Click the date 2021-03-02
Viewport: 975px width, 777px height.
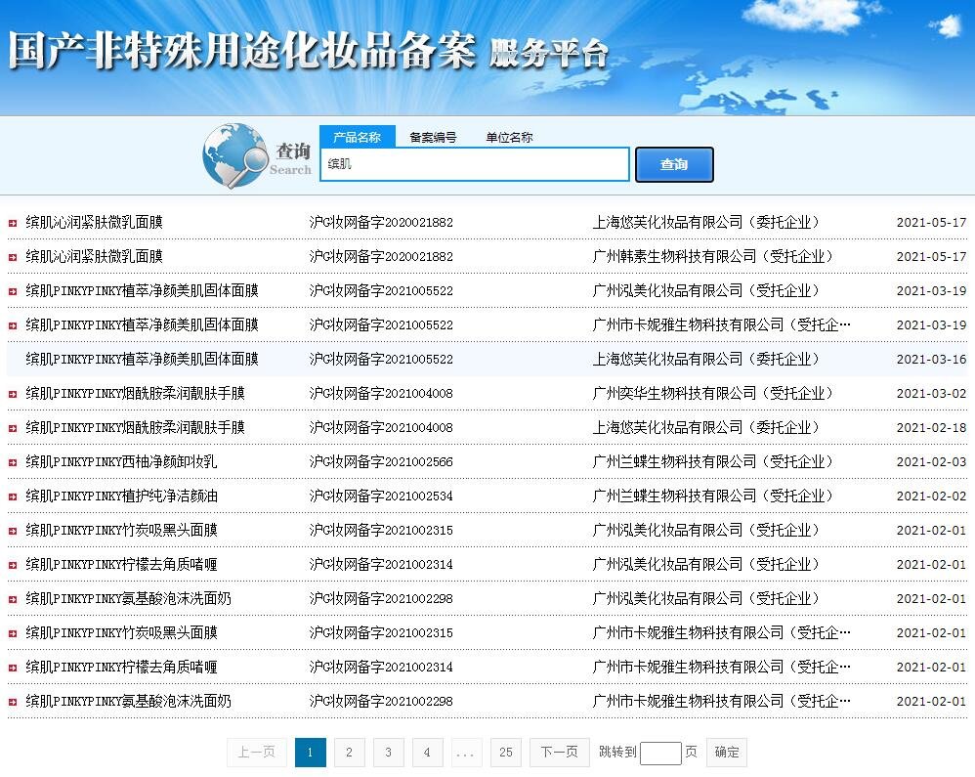[931, 393]
